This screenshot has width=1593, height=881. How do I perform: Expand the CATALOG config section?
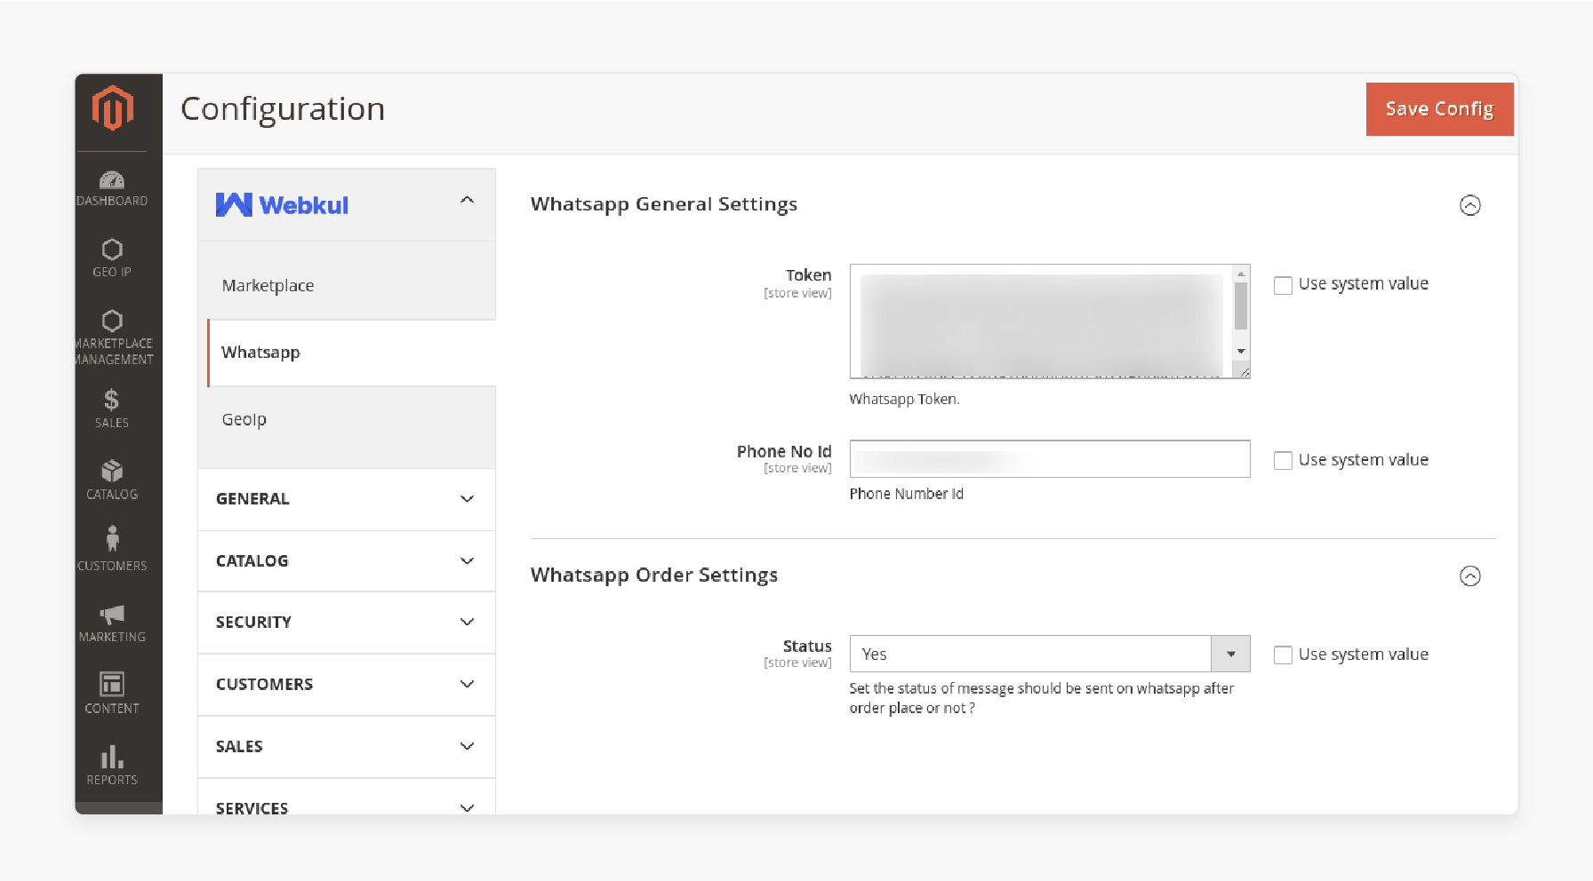347,561
